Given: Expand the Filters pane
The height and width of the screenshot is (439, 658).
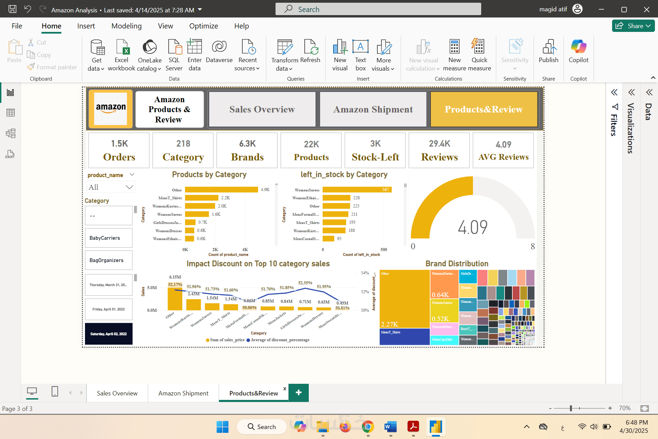Looking at the screenshot, I should 614,93.
